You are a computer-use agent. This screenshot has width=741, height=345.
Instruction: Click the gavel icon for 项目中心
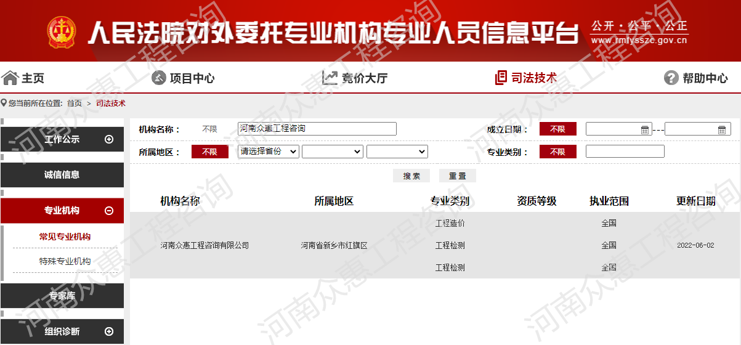tap(159, 78)
